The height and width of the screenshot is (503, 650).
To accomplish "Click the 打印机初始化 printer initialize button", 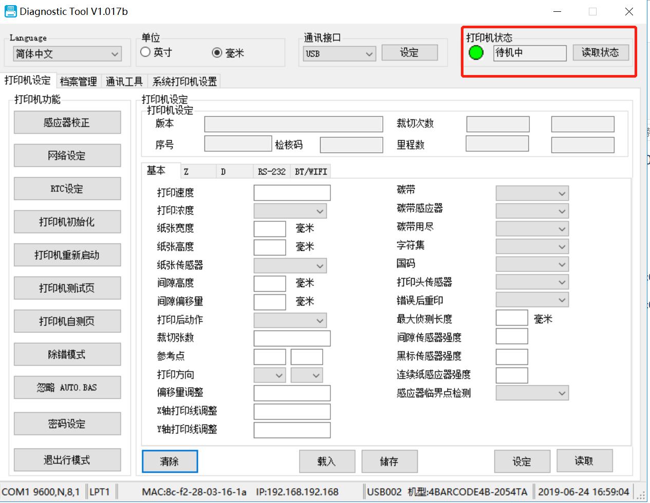I will (67, 222).
